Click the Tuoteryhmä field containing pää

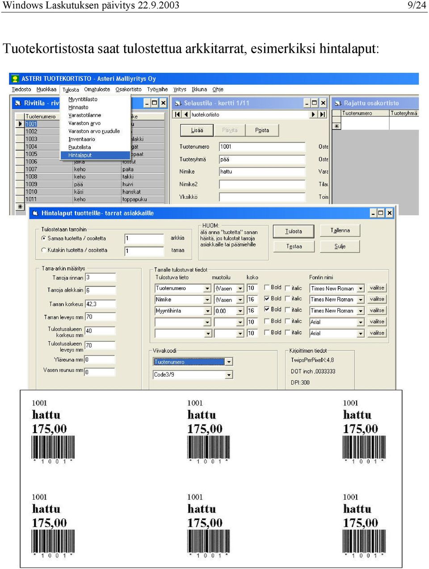[x=262, y=159]
